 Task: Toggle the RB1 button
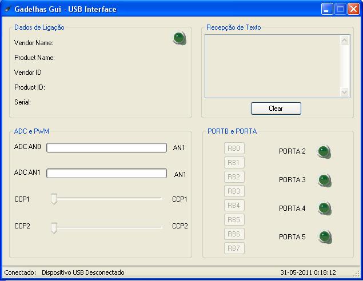click(x=234, y=163)
